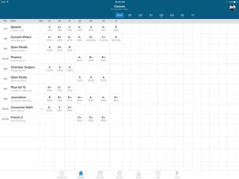Select the Classes books icon
239x179 pixels.
click(x=81, y=173)
